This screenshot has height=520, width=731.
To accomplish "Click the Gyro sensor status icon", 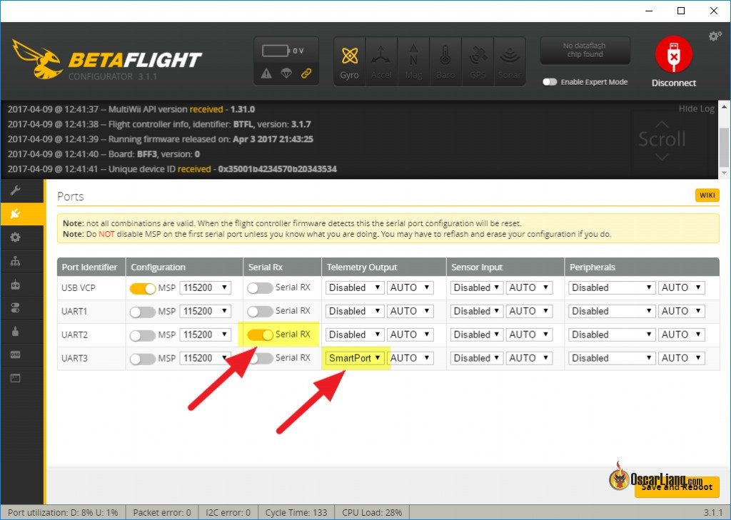I will tap(349, 61).
